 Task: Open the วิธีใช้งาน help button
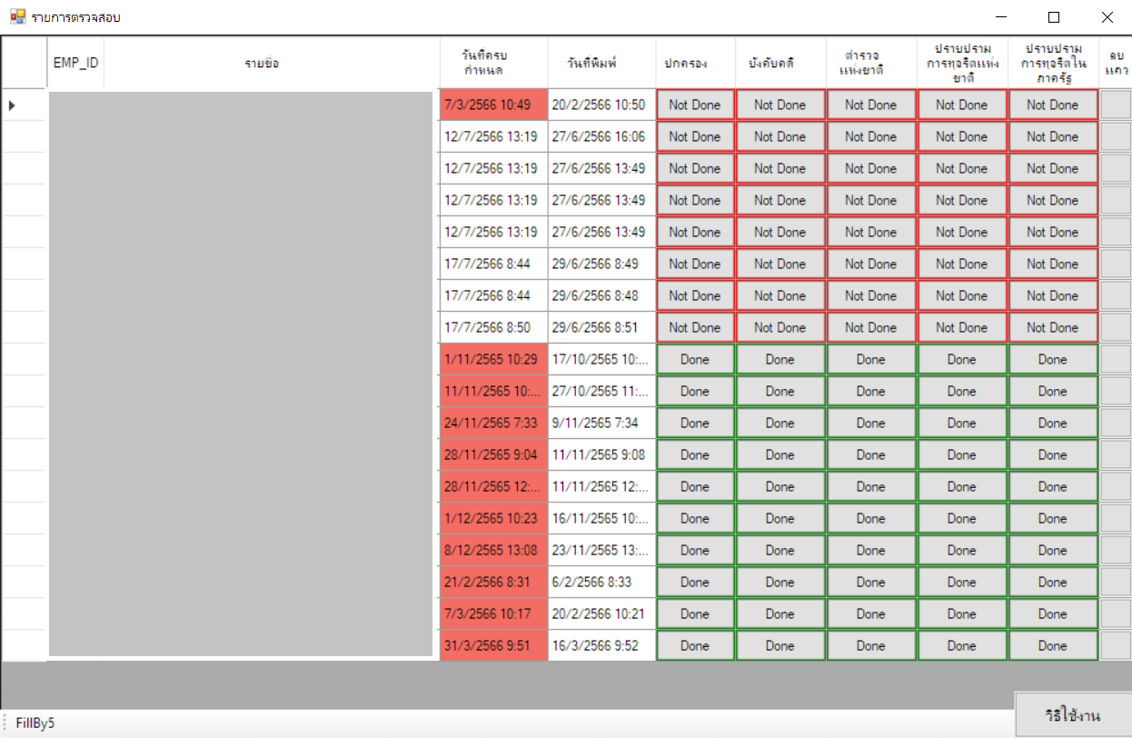tap(1072, 715)
